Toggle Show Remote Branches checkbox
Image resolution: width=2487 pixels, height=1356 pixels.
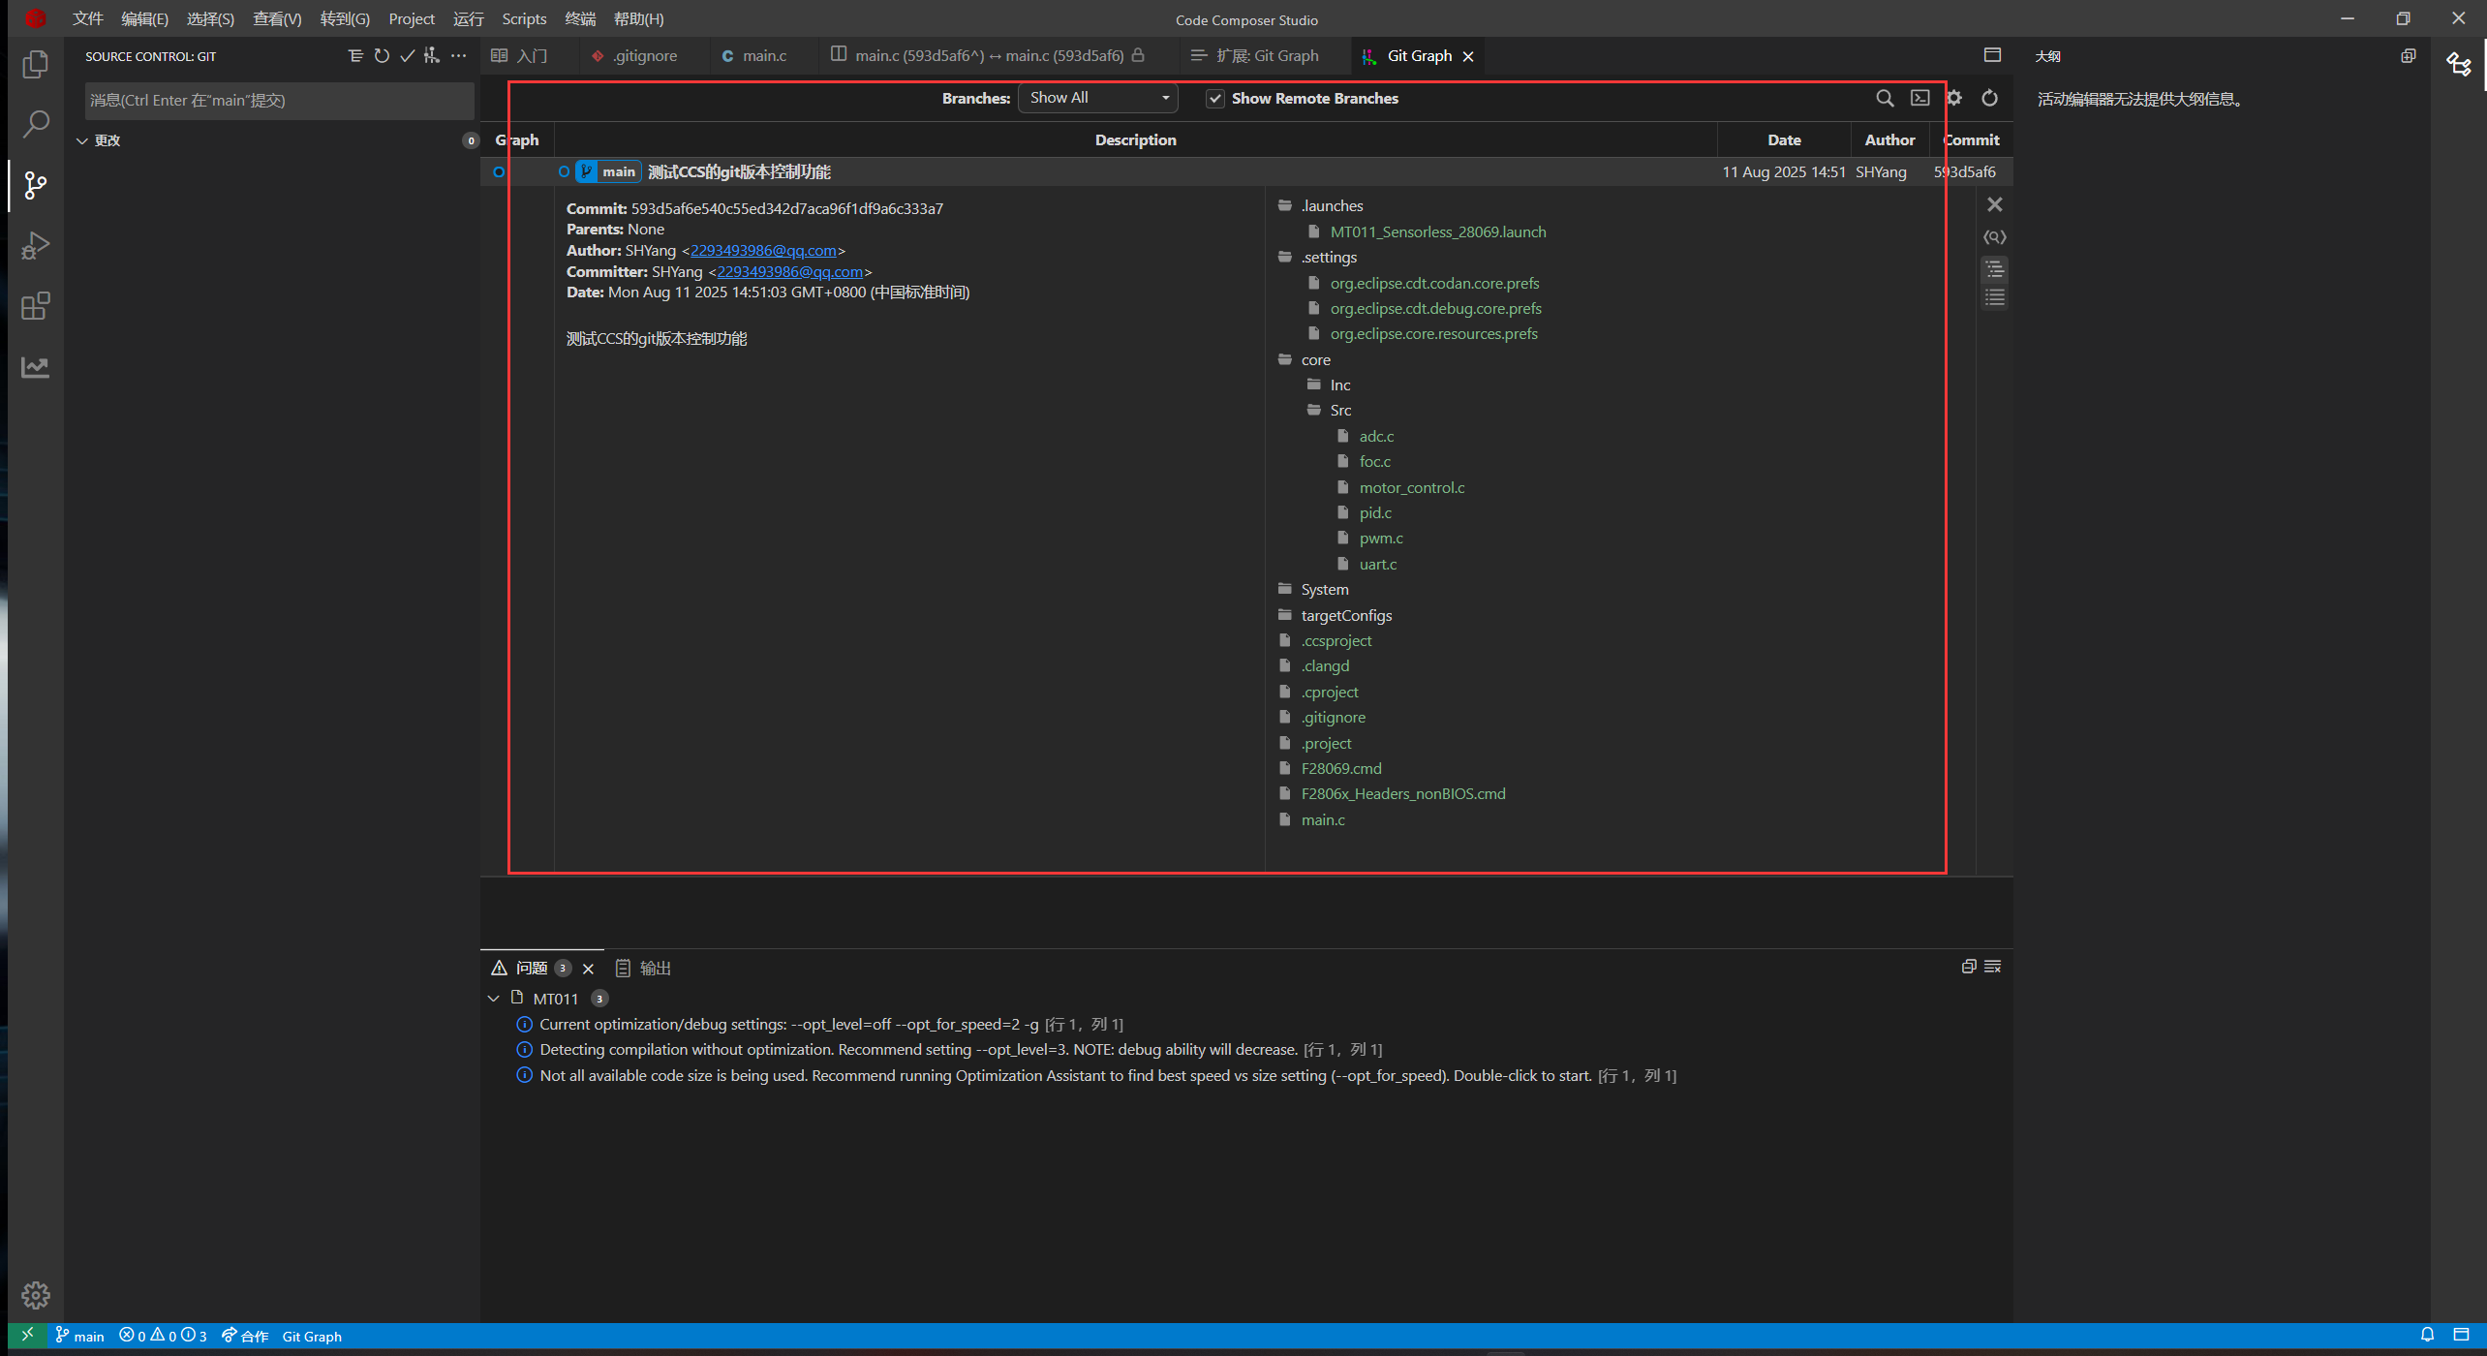coord(1214,99)
